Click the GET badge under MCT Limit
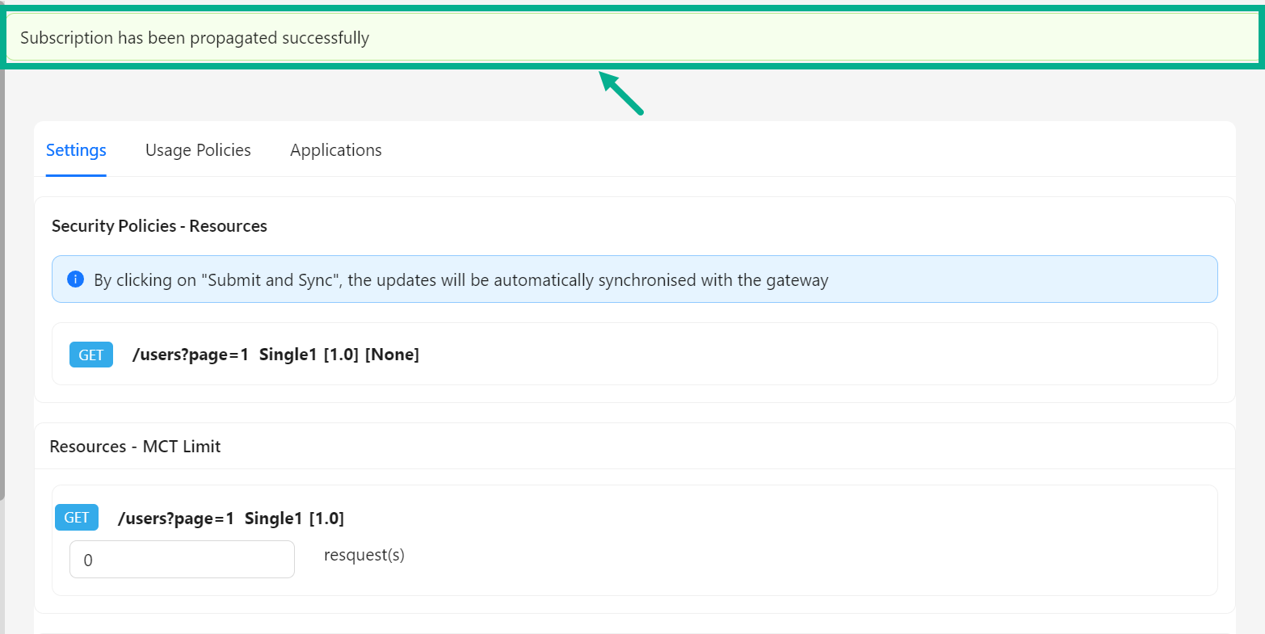This screenshot has width=1265, height=634. [x=77, y=518]
